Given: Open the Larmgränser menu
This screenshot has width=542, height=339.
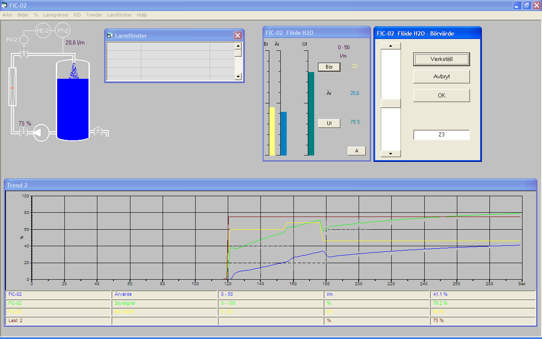Looking at the screenshot, I should [56, 14].
